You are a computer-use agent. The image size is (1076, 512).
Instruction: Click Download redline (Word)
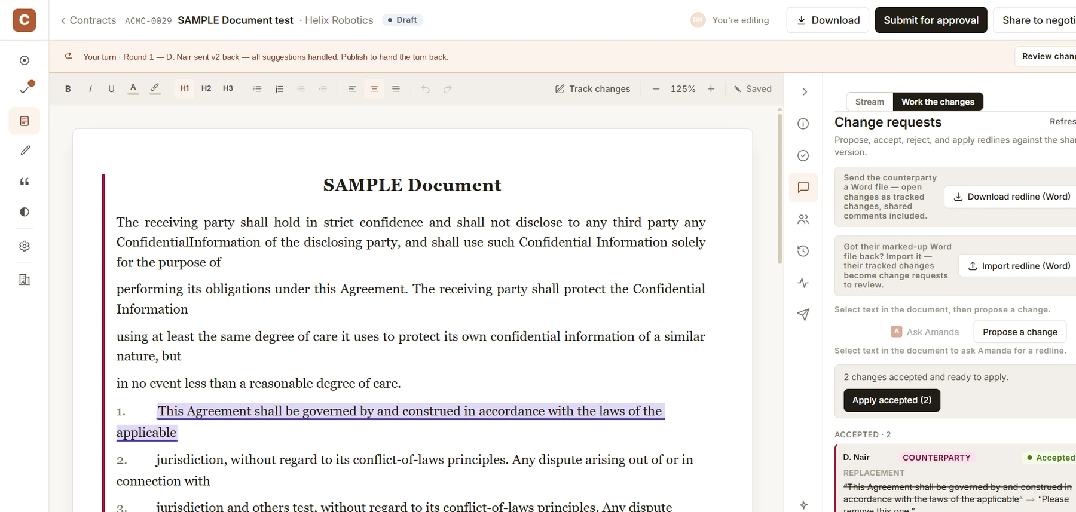[x=1011, y=197]
